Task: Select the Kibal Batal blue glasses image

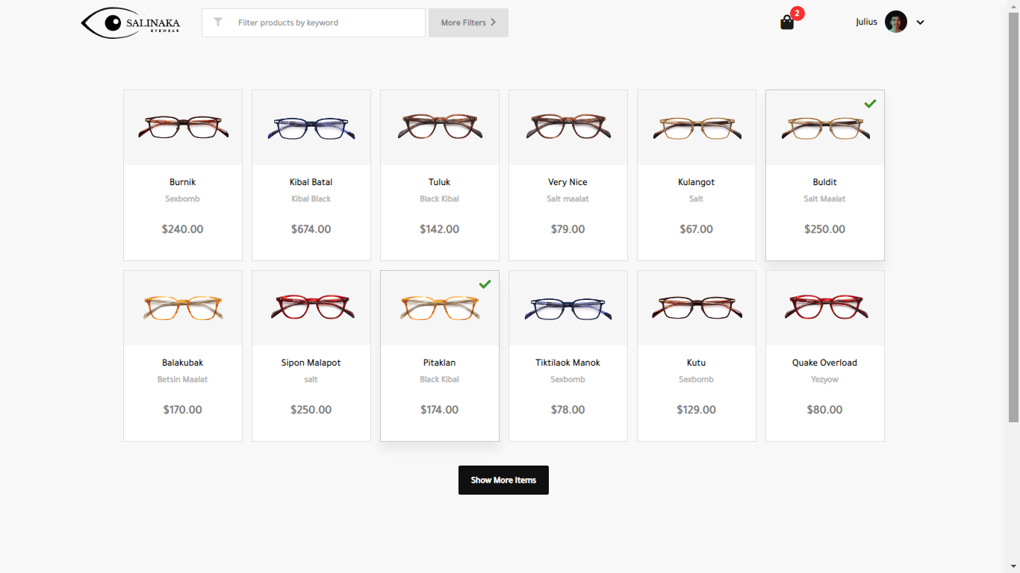Action: (311, 128)
